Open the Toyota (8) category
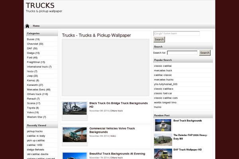 tap(33, 108)
